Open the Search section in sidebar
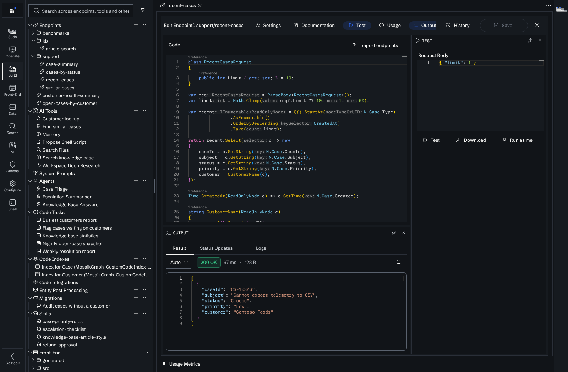The image size is (568, 372). tap(12, 129)
